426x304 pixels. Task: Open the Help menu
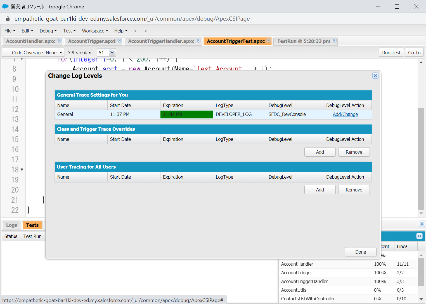point(121,31)
